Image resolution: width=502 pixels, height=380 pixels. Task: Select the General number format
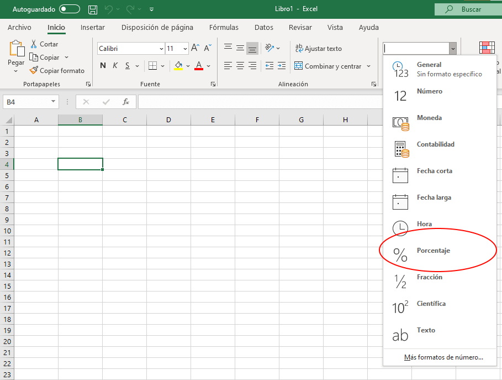[x=440, y=69]
